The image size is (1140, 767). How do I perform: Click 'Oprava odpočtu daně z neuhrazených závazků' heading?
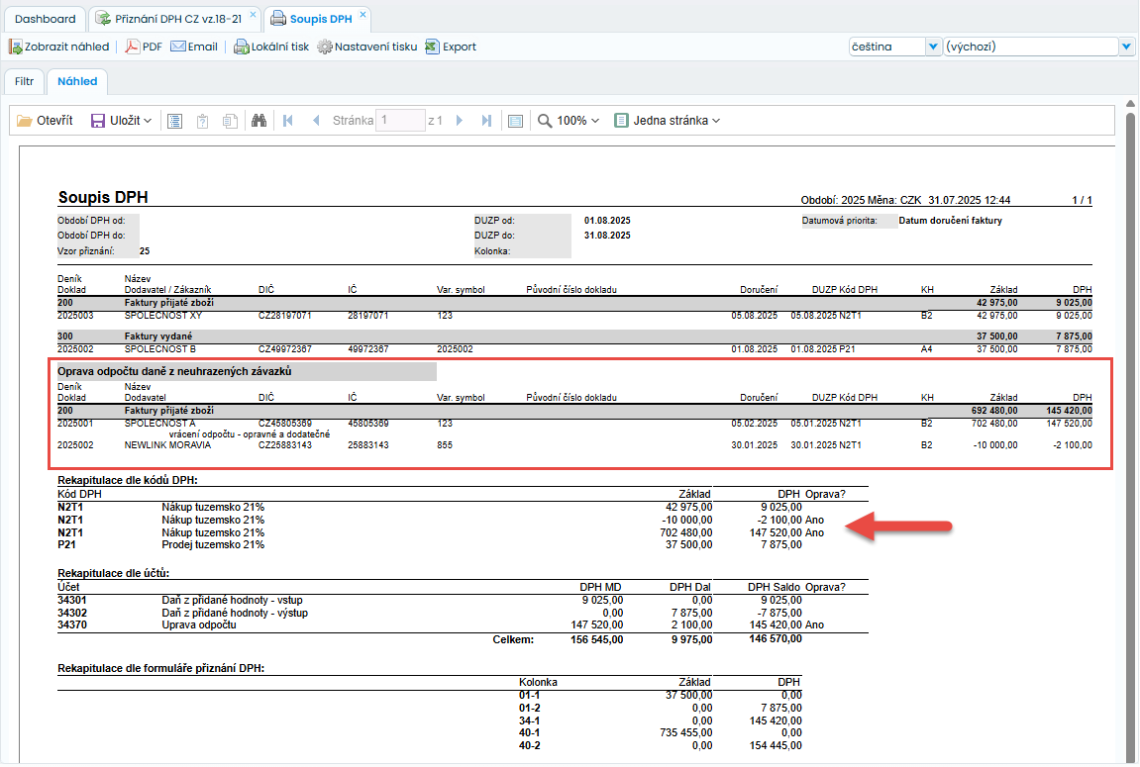(x=174, y=371)
